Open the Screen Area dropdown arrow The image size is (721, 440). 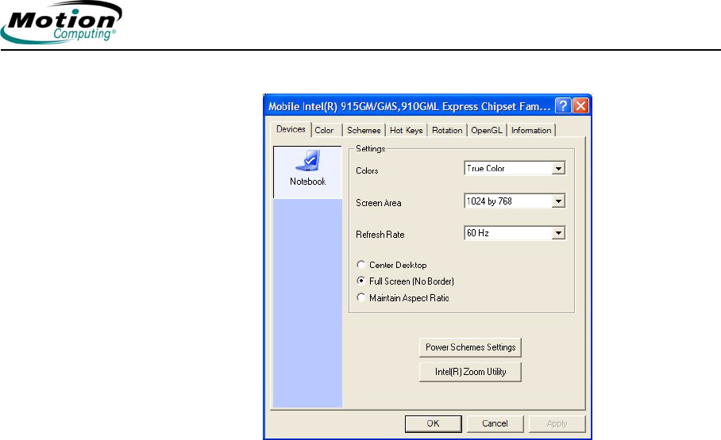[x=558, y=201]
